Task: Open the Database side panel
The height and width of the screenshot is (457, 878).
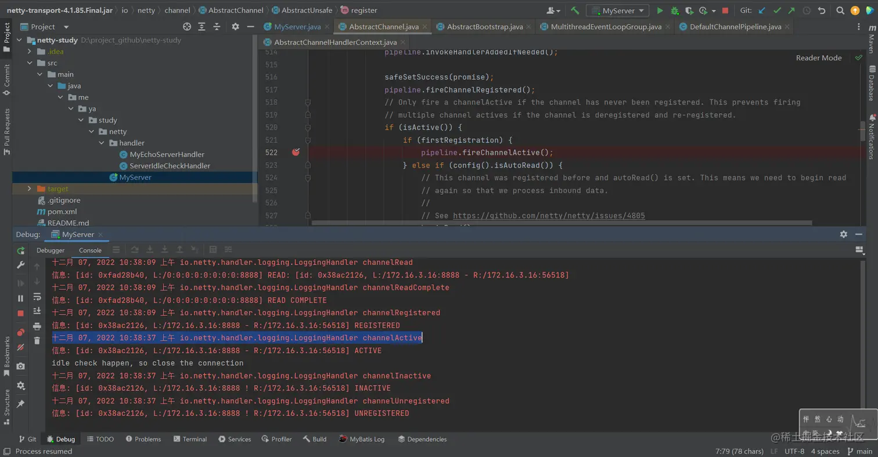Action: [871, 83]
